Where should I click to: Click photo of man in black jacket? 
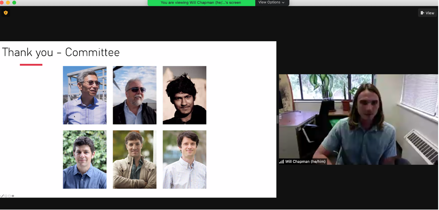coord(135,95)
